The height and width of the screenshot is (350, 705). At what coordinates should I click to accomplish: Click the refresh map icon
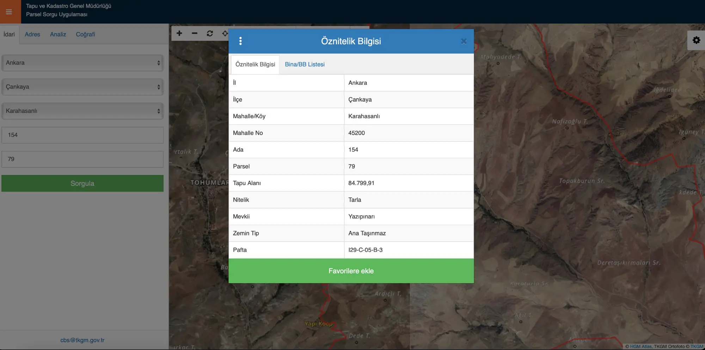click(210, 33)
